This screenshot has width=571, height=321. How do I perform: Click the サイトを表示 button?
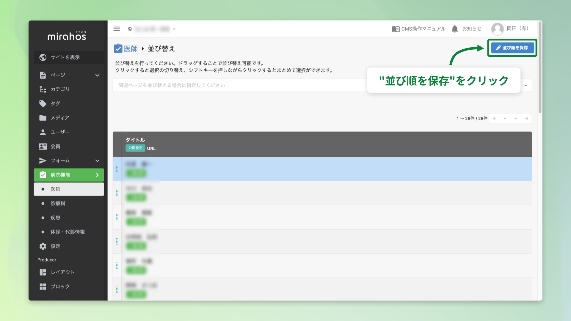point(69,57)
